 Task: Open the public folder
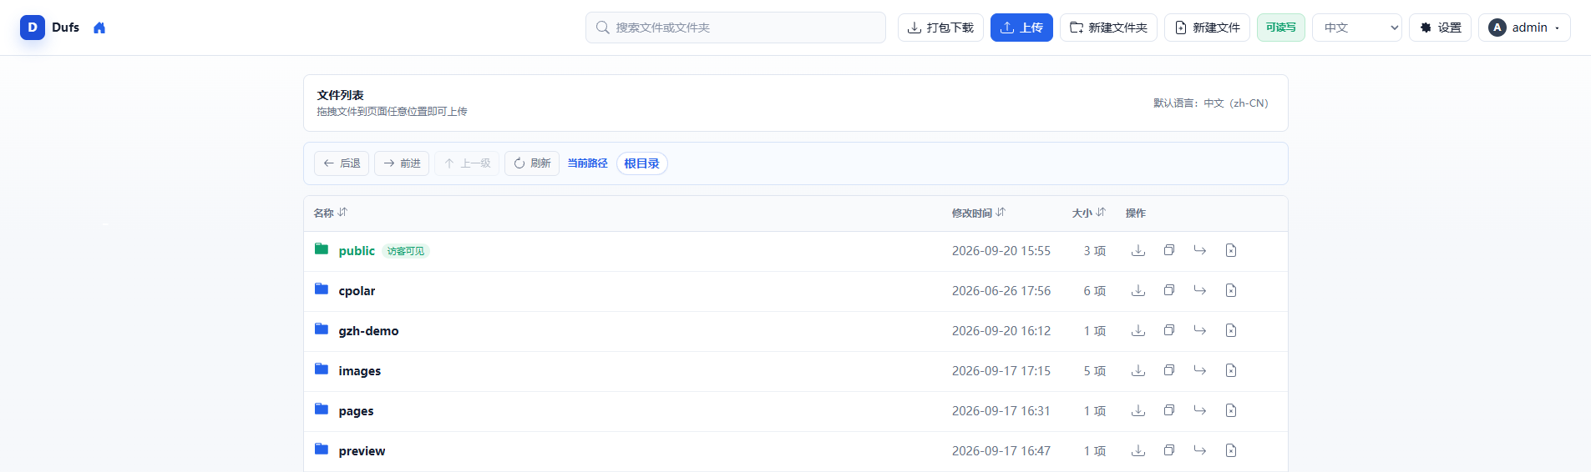click(357, 251)
